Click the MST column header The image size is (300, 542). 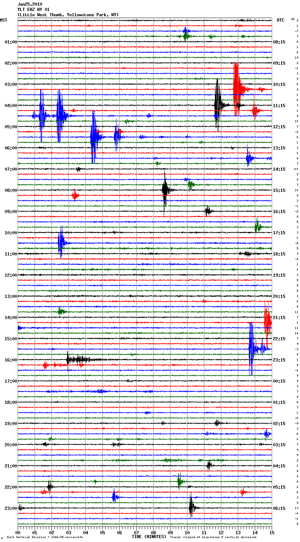4,20
